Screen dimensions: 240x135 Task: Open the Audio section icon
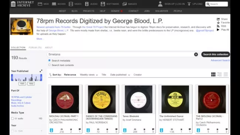pos(87,4)
